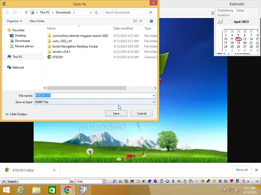
Task: Click the yellow window-pane grid icon in the toolbar
Action: (214, 181)
